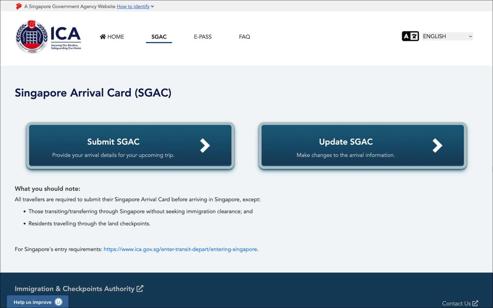Open the external link icon next to Immigration & Checkpoints Authority

tap(140, 288)
